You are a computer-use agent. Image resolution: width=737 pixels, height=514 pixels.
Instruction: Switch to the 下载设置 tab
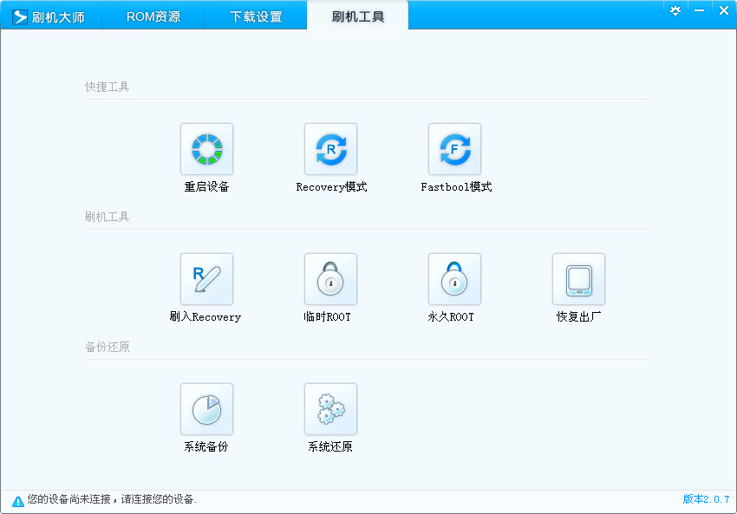(254, 16)
